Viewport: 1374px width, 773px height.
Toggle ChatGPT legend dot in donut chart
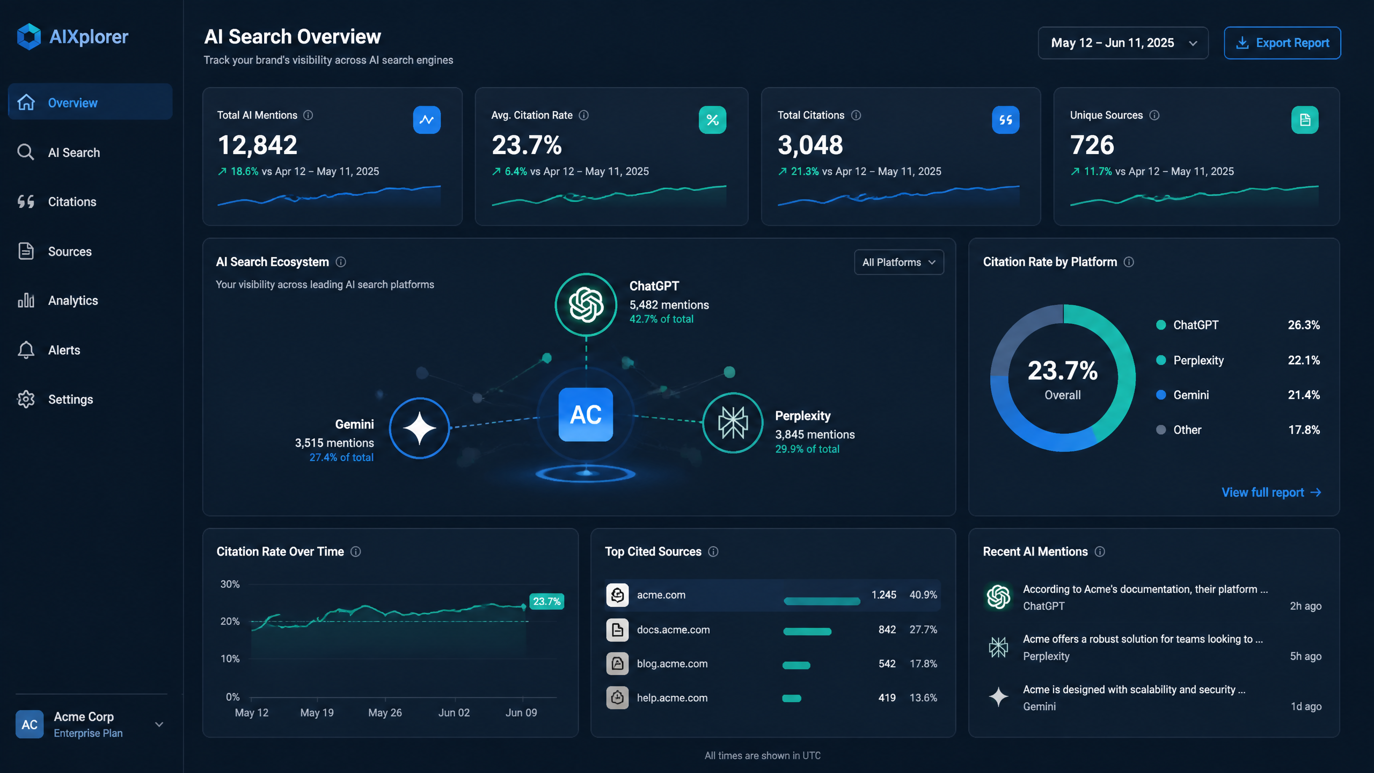[x=1161, y=325]
